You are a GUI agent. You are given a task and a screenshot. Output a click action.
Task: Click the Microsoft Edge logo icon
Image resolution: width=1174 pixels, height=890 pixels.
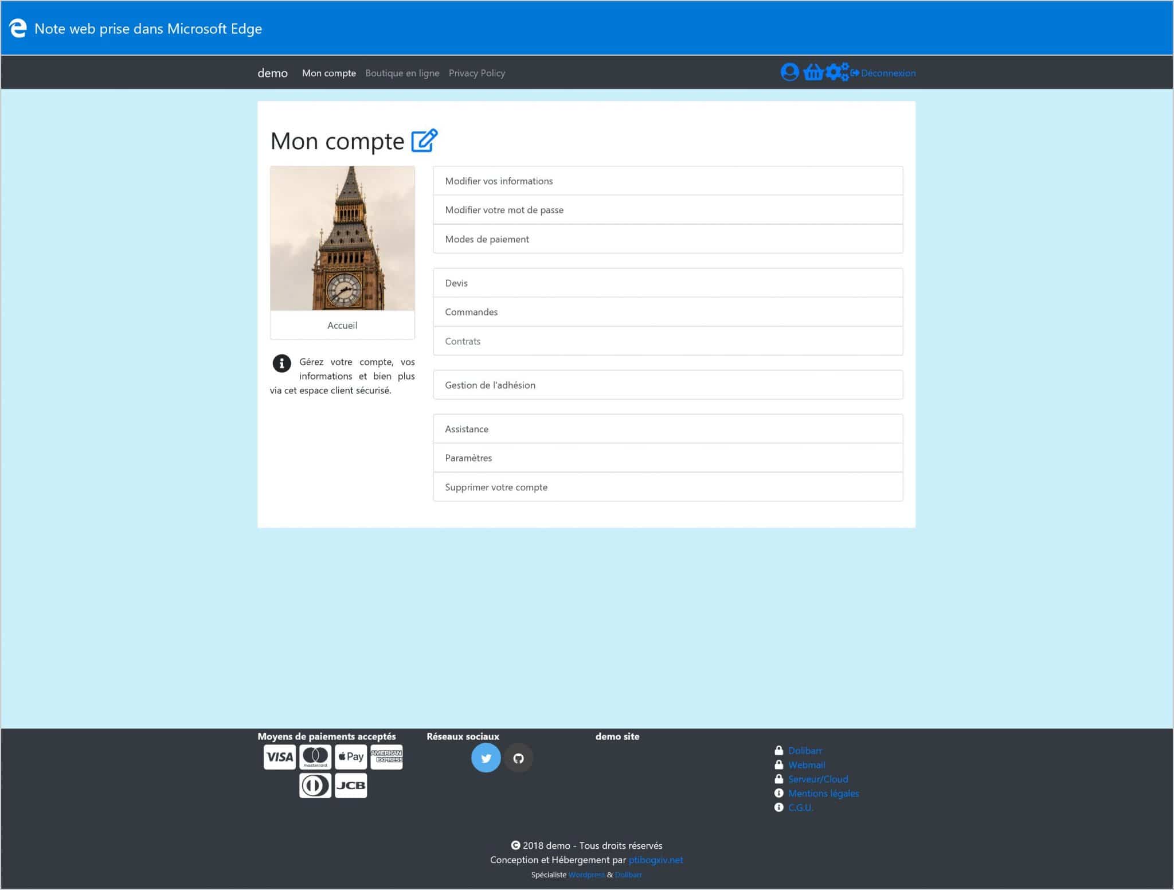coord(18,28)
